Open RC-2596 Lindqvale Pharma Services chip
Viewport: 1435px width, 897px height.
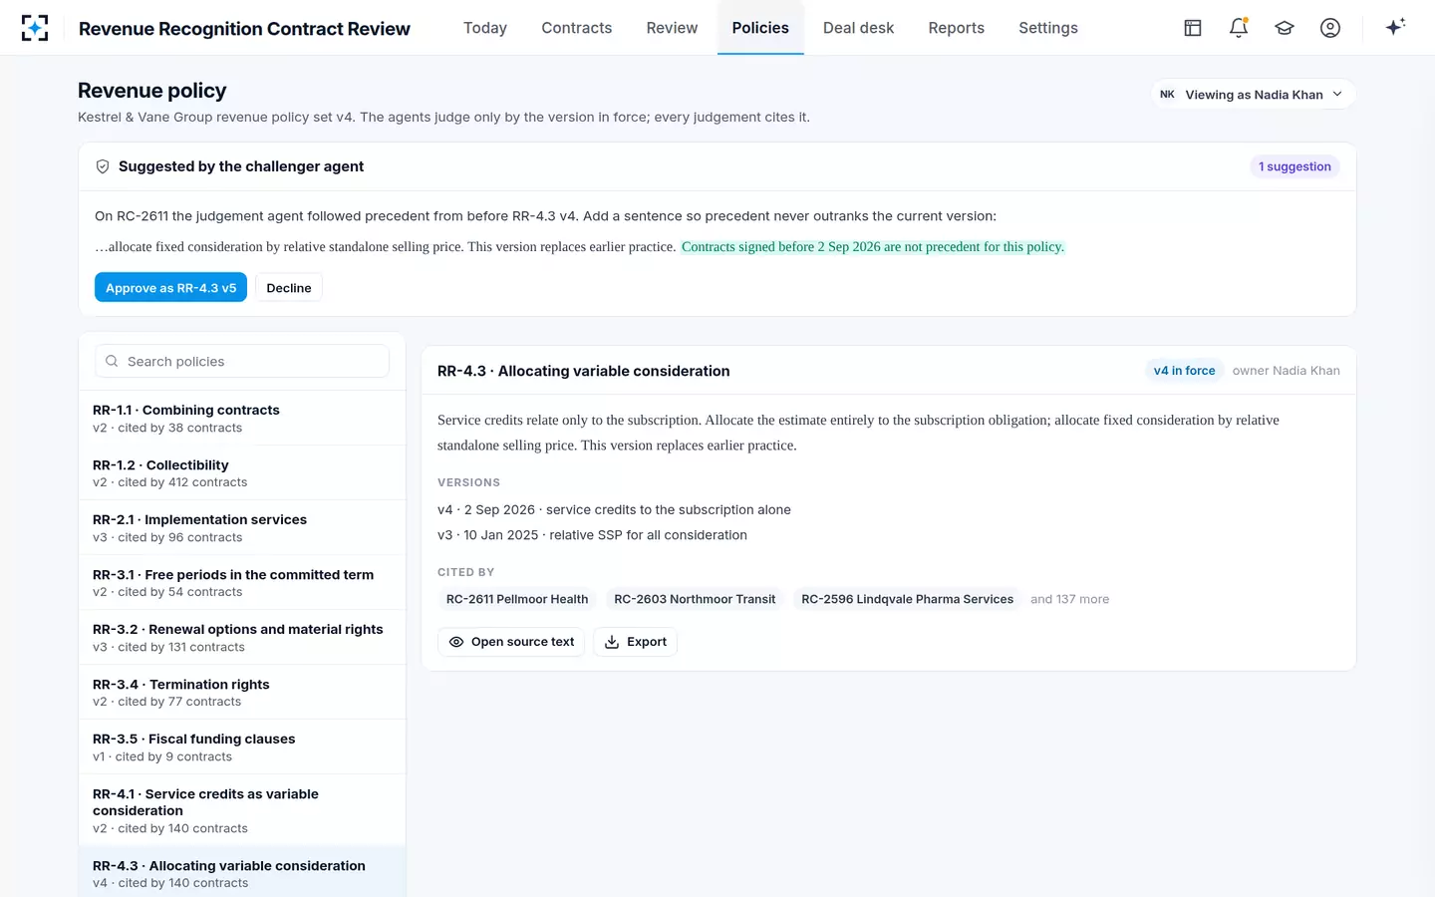tap(907, 599)
